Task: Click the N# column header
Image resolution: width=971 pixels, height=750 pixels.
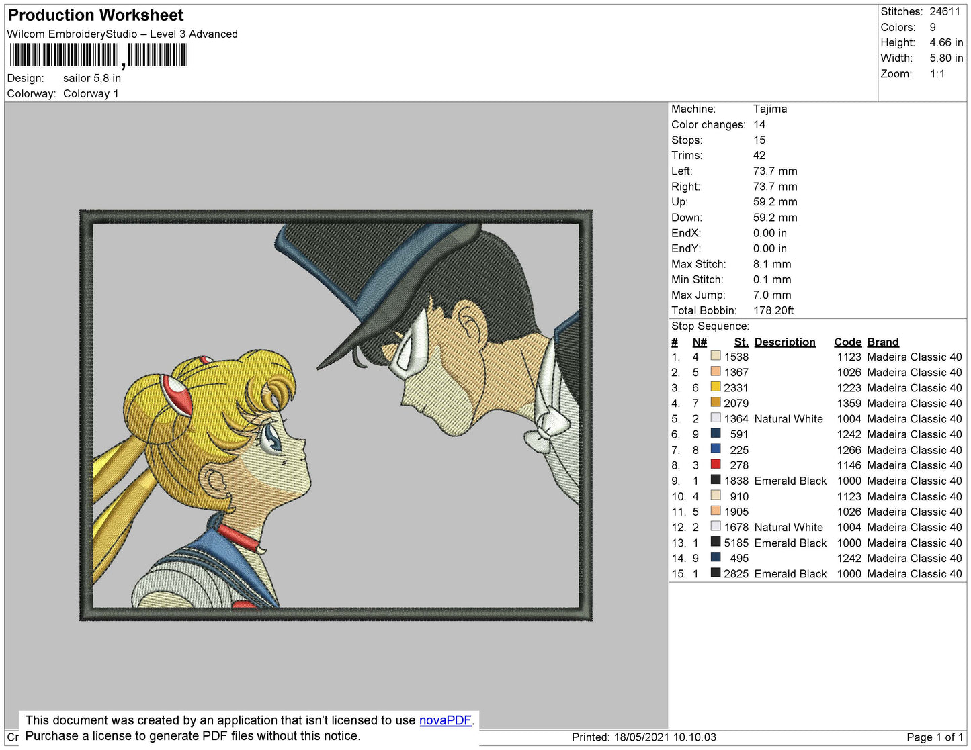Action: click(x=700, y=342)
